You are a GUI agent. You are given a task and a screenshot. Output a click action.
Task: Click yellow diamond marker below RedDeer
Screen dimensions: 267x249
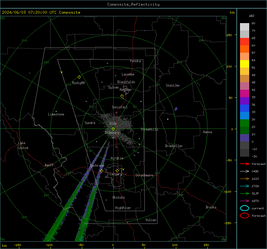coord(122,96)
